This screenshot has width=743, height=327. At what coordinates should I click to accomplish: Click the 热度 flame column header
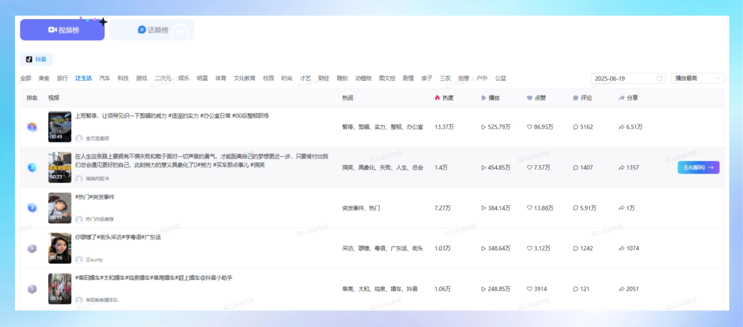pos(444,98)
